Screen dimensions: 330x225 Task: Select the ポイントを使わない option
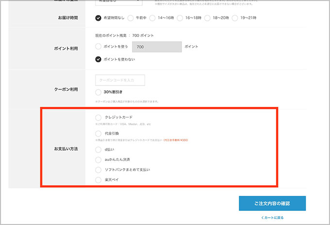(99, 59)
